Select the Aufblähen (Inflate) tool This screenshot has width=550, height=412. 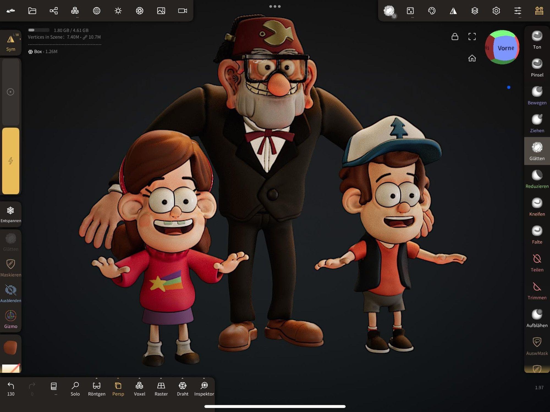(537, 318)
